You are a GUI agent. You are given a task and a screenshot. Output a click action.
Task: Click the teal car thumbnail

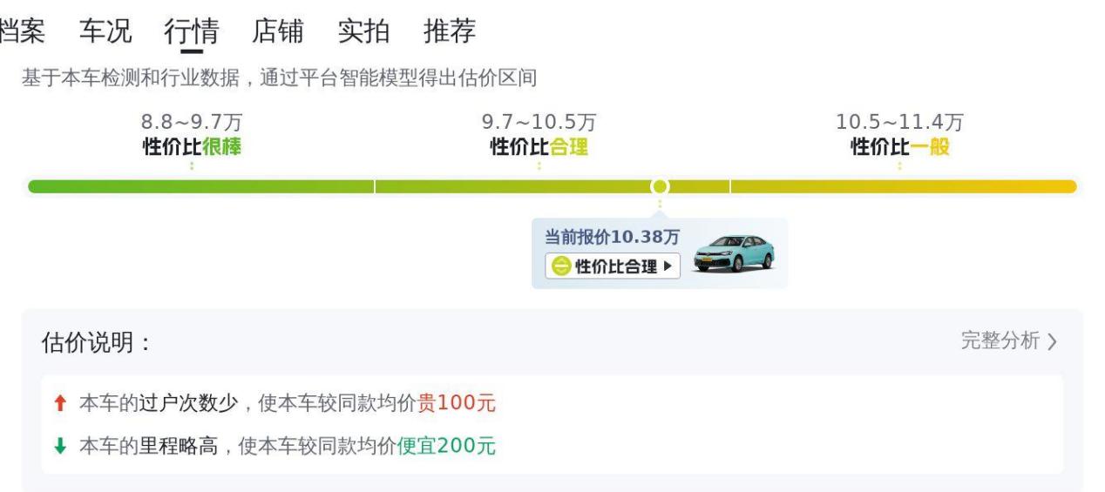click(733, 253)
